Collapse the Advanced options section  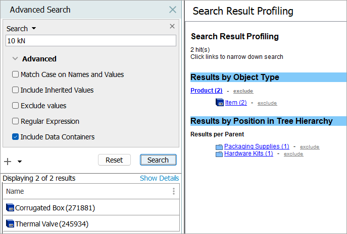pos(15,59)
